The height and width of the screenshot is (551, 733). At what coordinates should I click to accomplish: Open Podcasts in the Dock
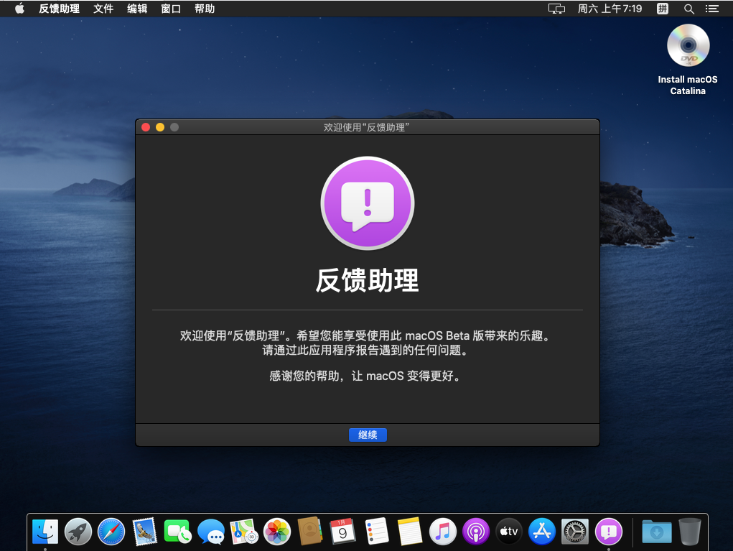click(x=476, y=532)
